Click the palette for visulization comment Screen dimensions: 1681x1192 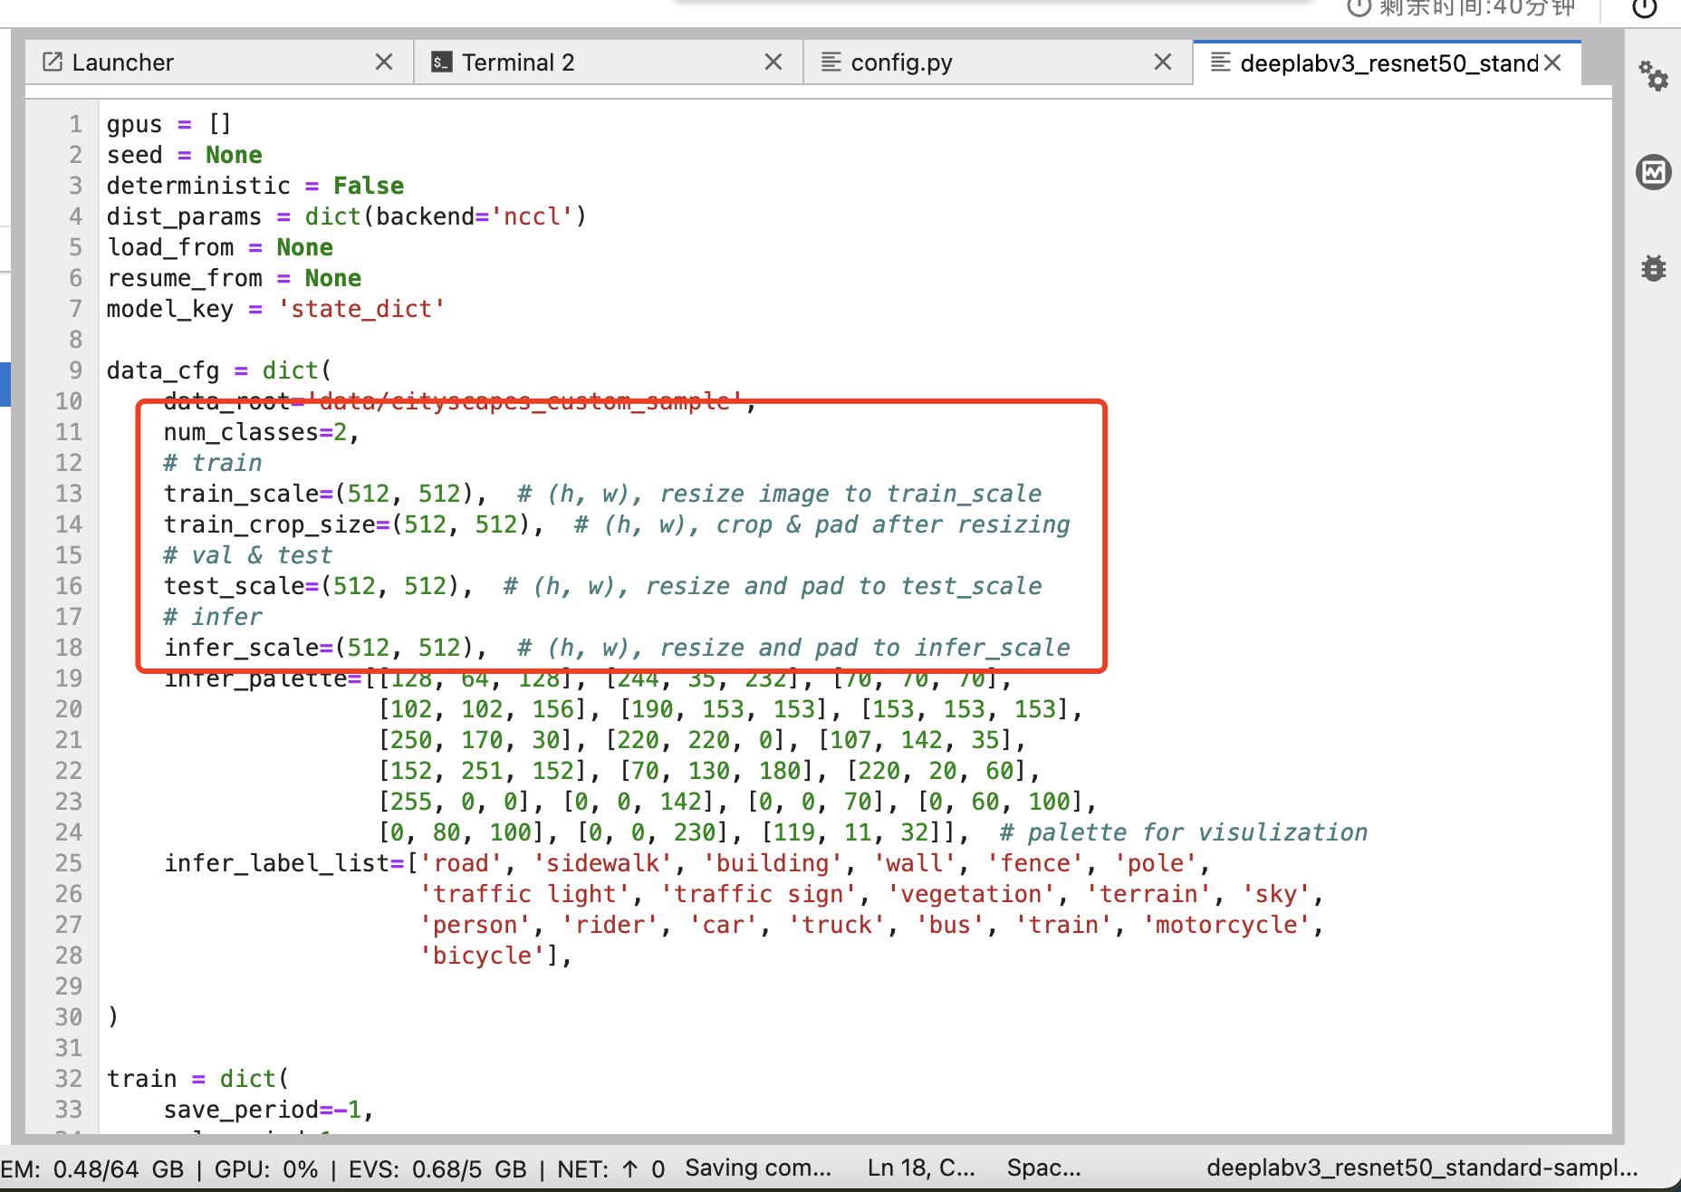(1183, 832)
